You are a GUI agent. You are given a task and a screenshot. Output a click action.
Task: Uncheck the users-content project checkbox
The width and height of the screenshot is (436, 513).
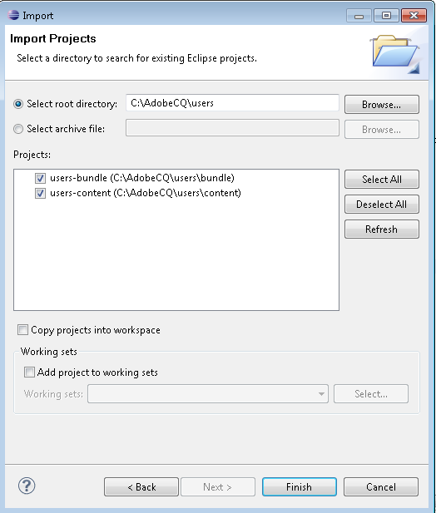tap(40, 194)
